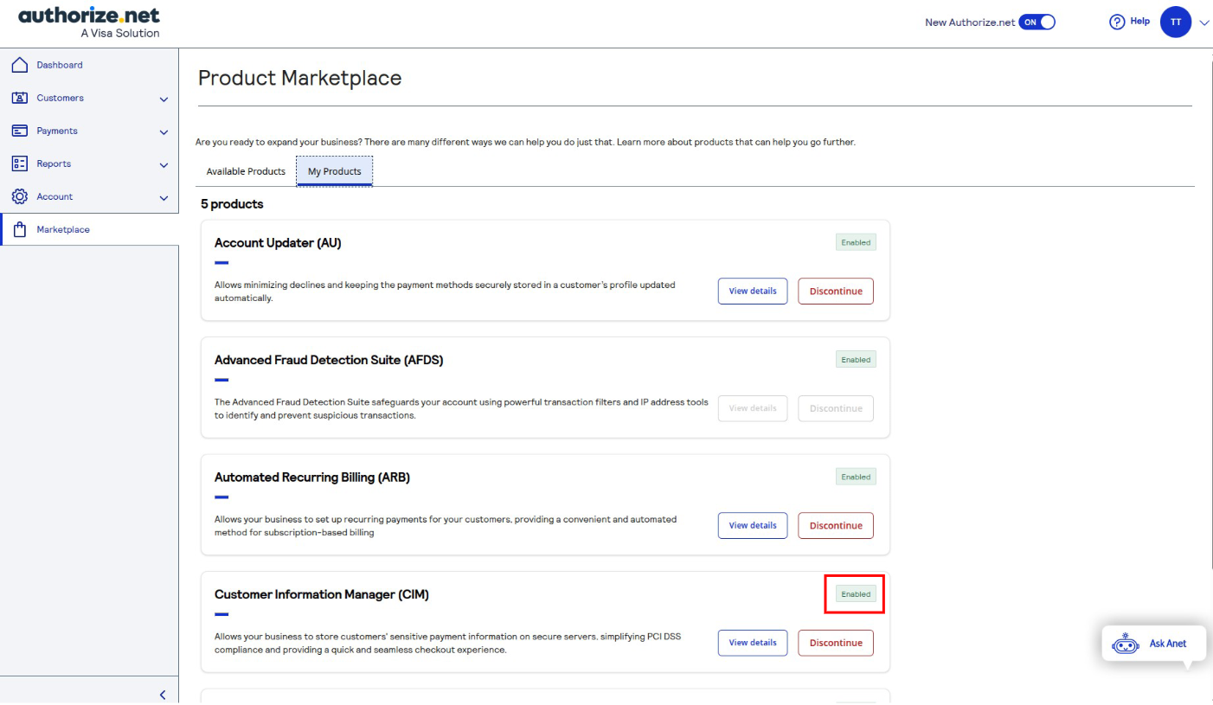Toggle the New Authorize.net switch
The image size is (1213, 705).
coord(1037,22)
